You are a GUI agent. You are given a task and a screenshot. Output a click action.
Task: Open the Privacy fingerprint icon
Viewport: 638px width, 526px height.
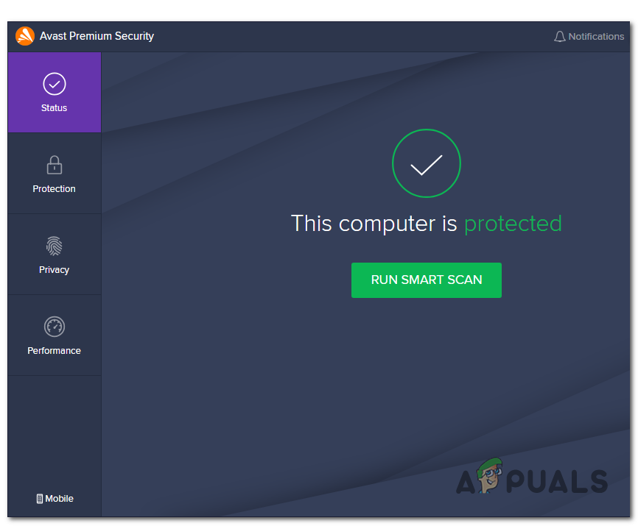(x=54, y=246)
